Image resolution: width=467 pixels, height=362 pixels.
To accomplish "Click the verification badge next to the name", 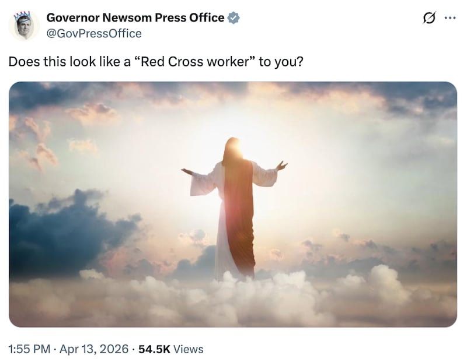I will click(233, 17).
